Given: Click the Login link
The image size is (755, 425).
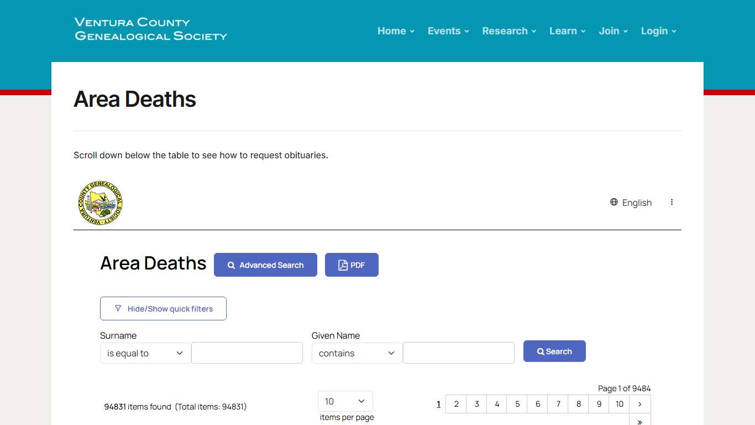Looking at the screenshot, I should [x=654, y=31].
